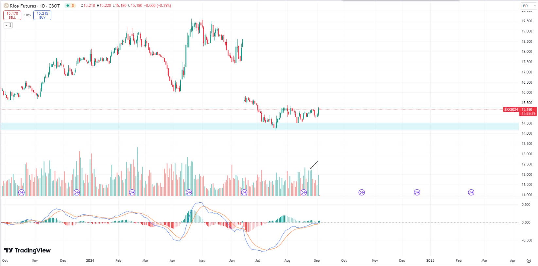Click the 2024 label on time axis
The width and height of the screenshot is (538, 266).
coord(90,260)
